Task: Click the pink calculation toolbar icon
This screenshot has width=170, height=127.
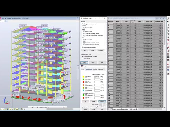Action: pyautogui.click(x=168, y=67)
